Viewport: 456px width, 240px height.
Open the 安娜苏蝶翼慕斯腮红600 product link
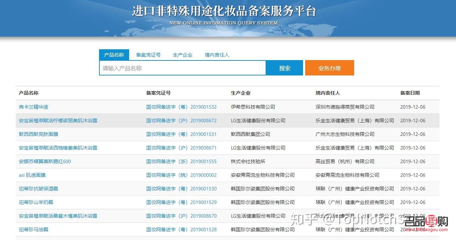pyautogui.click(x=45, y=161)
